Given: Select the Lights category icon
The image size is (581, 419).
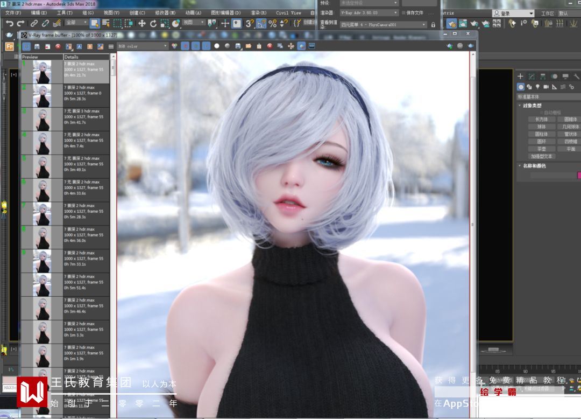Looking at the screenshot, I should (537, 87).
